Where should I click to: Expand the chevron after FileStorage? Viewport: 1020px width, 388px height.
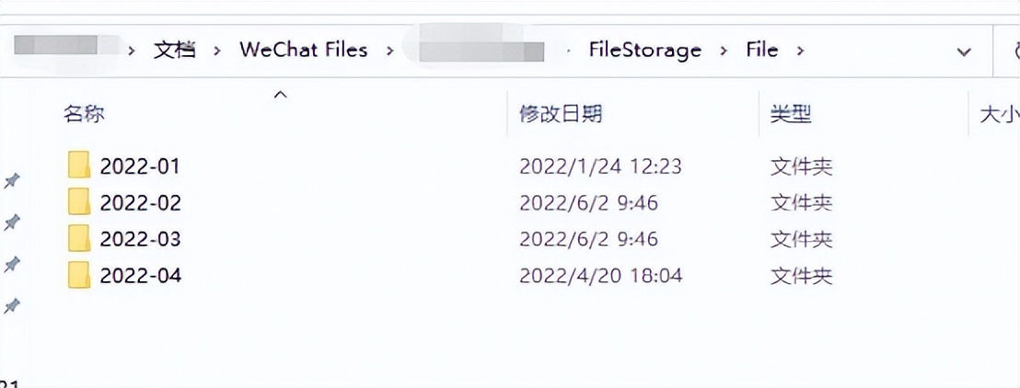point(724,51)
